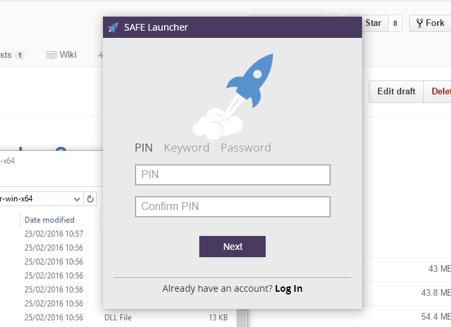Click the 54.4 MB download size

tap(436, 316)
